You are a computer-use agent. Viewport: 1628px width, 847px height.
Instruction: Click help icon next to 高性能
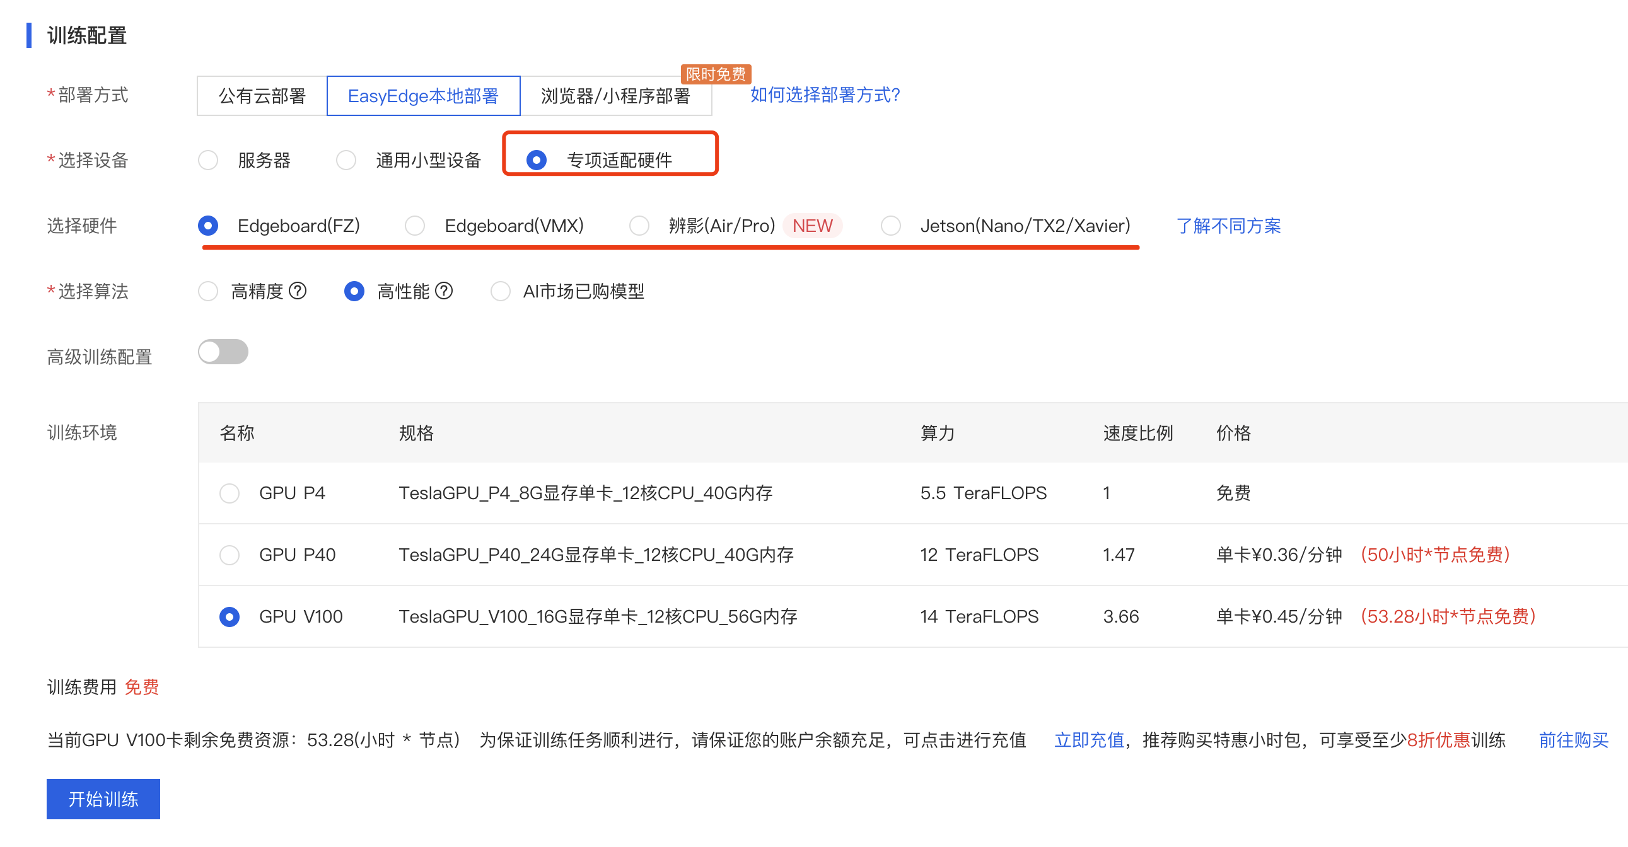pyautogui.click(x=445, y=291)
